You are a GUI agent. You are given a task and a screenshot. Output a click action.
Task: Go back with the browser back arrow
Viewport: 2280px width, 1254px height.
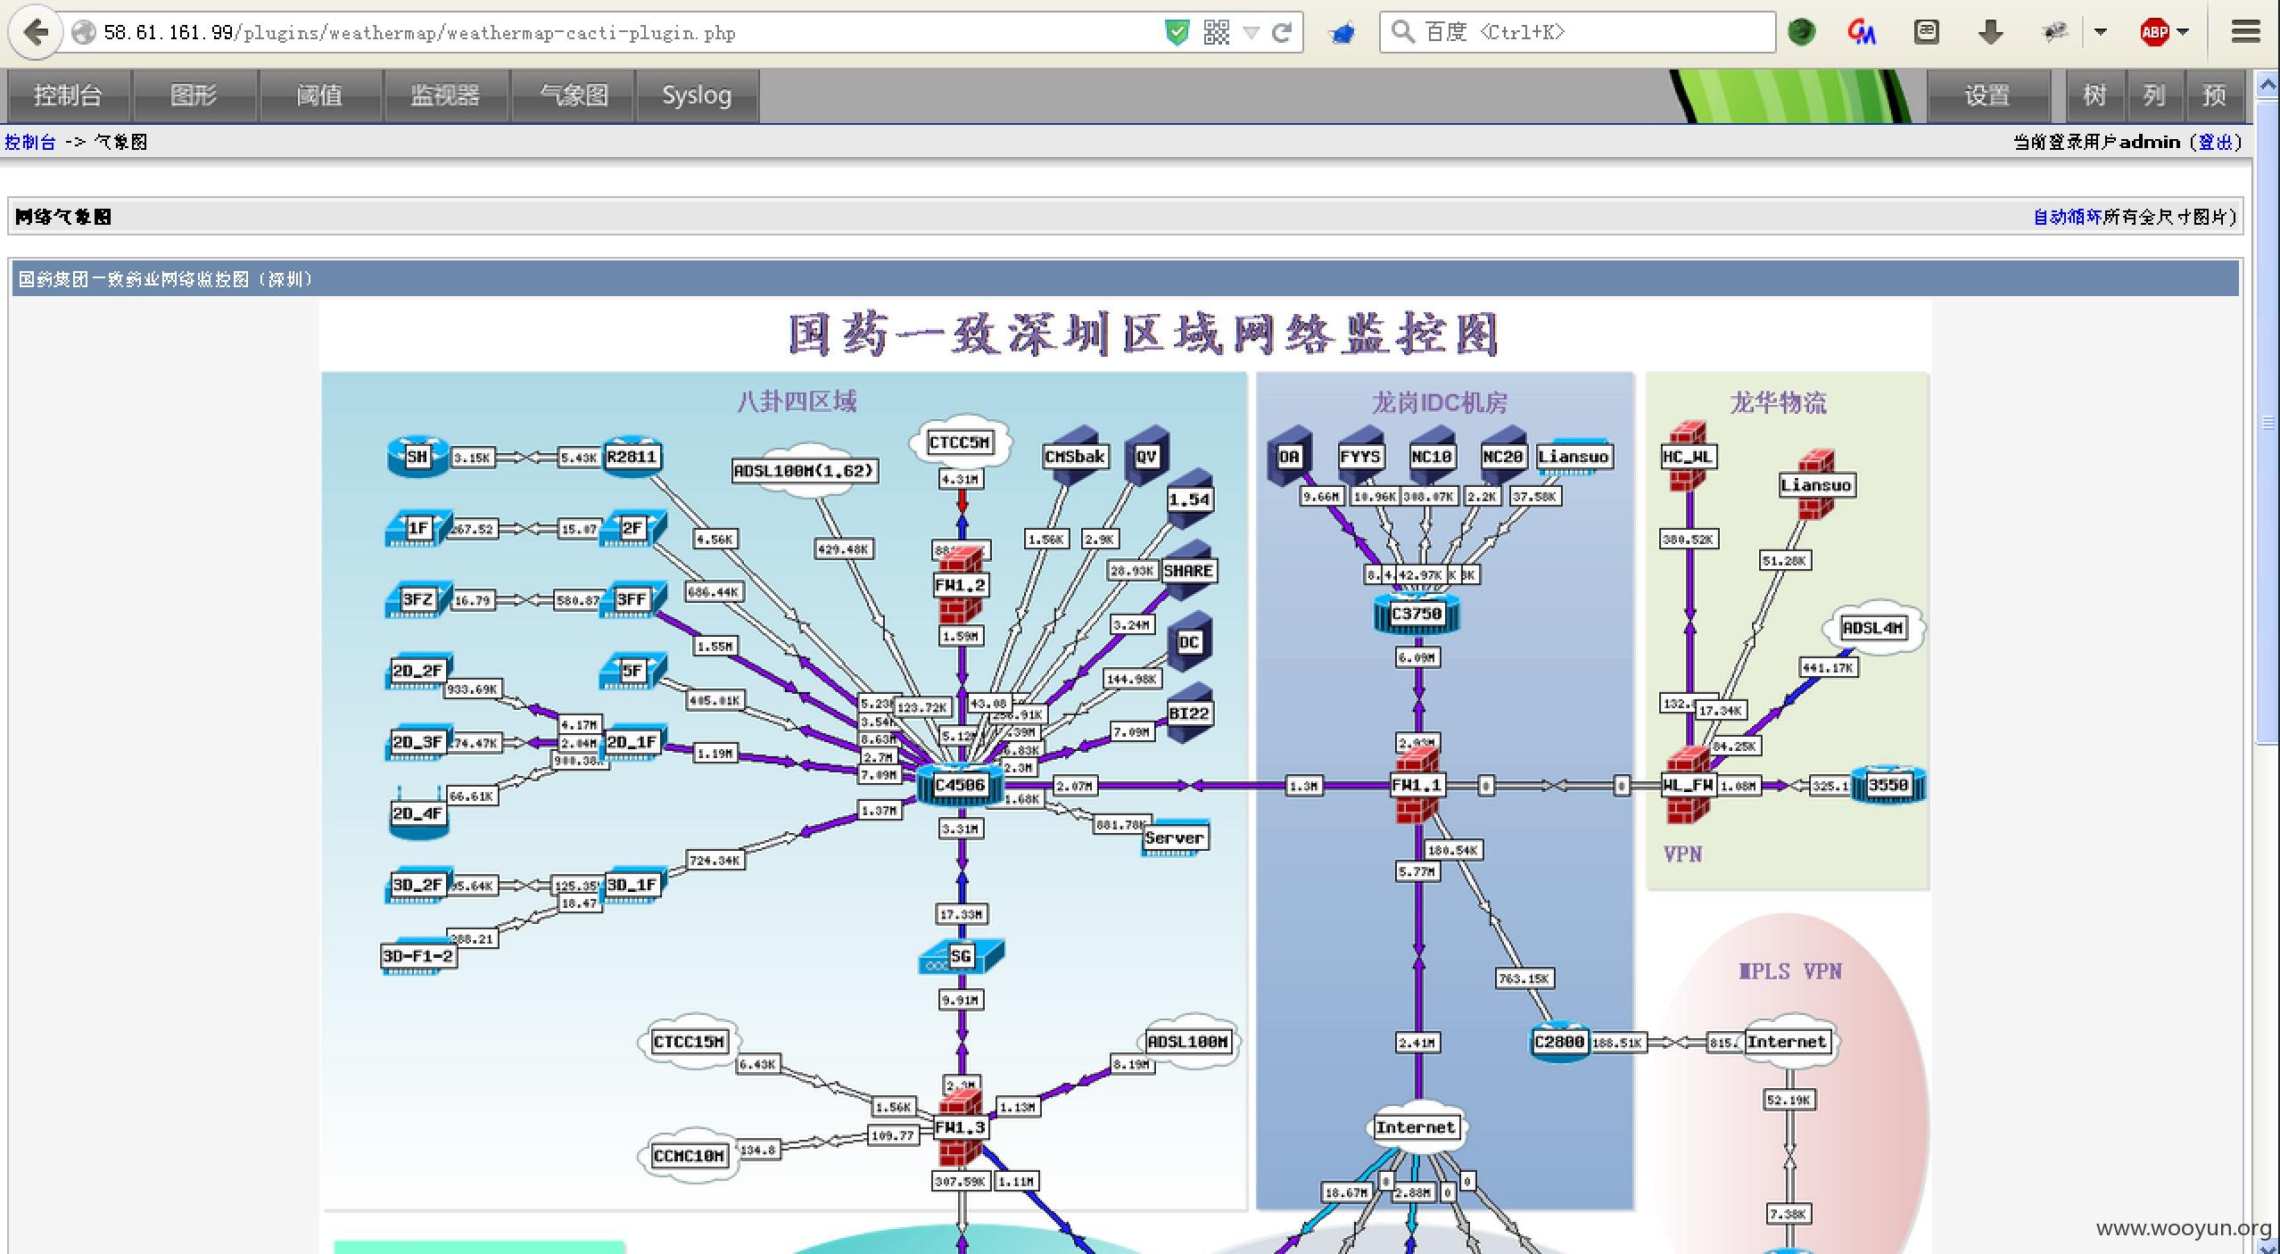[35, 32]
